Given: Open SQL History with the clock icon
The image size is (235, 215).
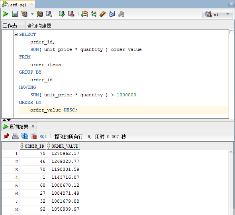Looking at the screenshot, I should [112, 14].
